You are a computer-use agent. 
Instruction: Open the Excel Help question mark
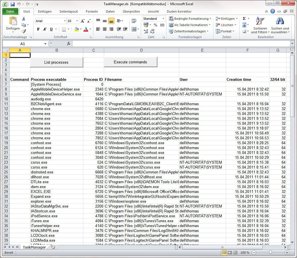[x=272, y=11]
